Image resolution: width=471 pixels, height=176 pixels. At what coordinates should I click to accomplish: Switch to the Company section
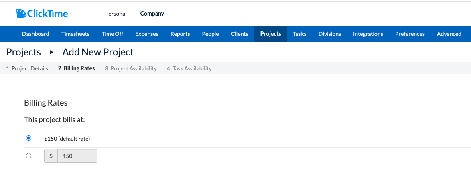[152, 14]
